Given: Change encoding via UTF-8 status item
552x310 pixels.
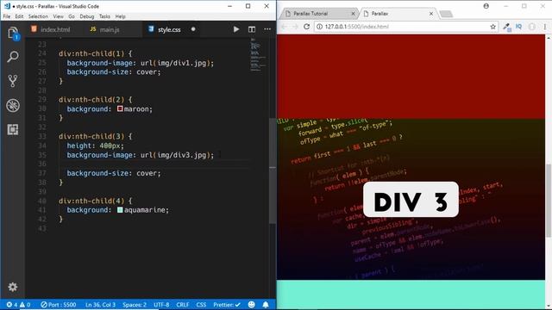Looking at the screenshot, I should tap(161, 305).
